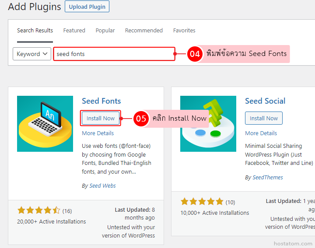Visit the SeedThemes author link
Screen dimensions: 315x248
268,177
